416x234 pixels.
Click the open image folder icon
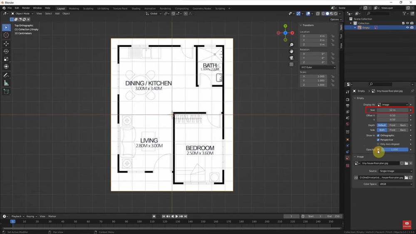pyautogui.click(x=406, y=163)
